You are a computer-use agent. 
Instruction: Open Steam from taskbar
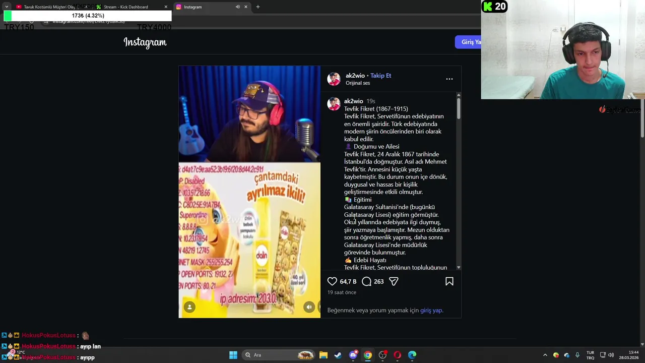click(x=338, y=355)
